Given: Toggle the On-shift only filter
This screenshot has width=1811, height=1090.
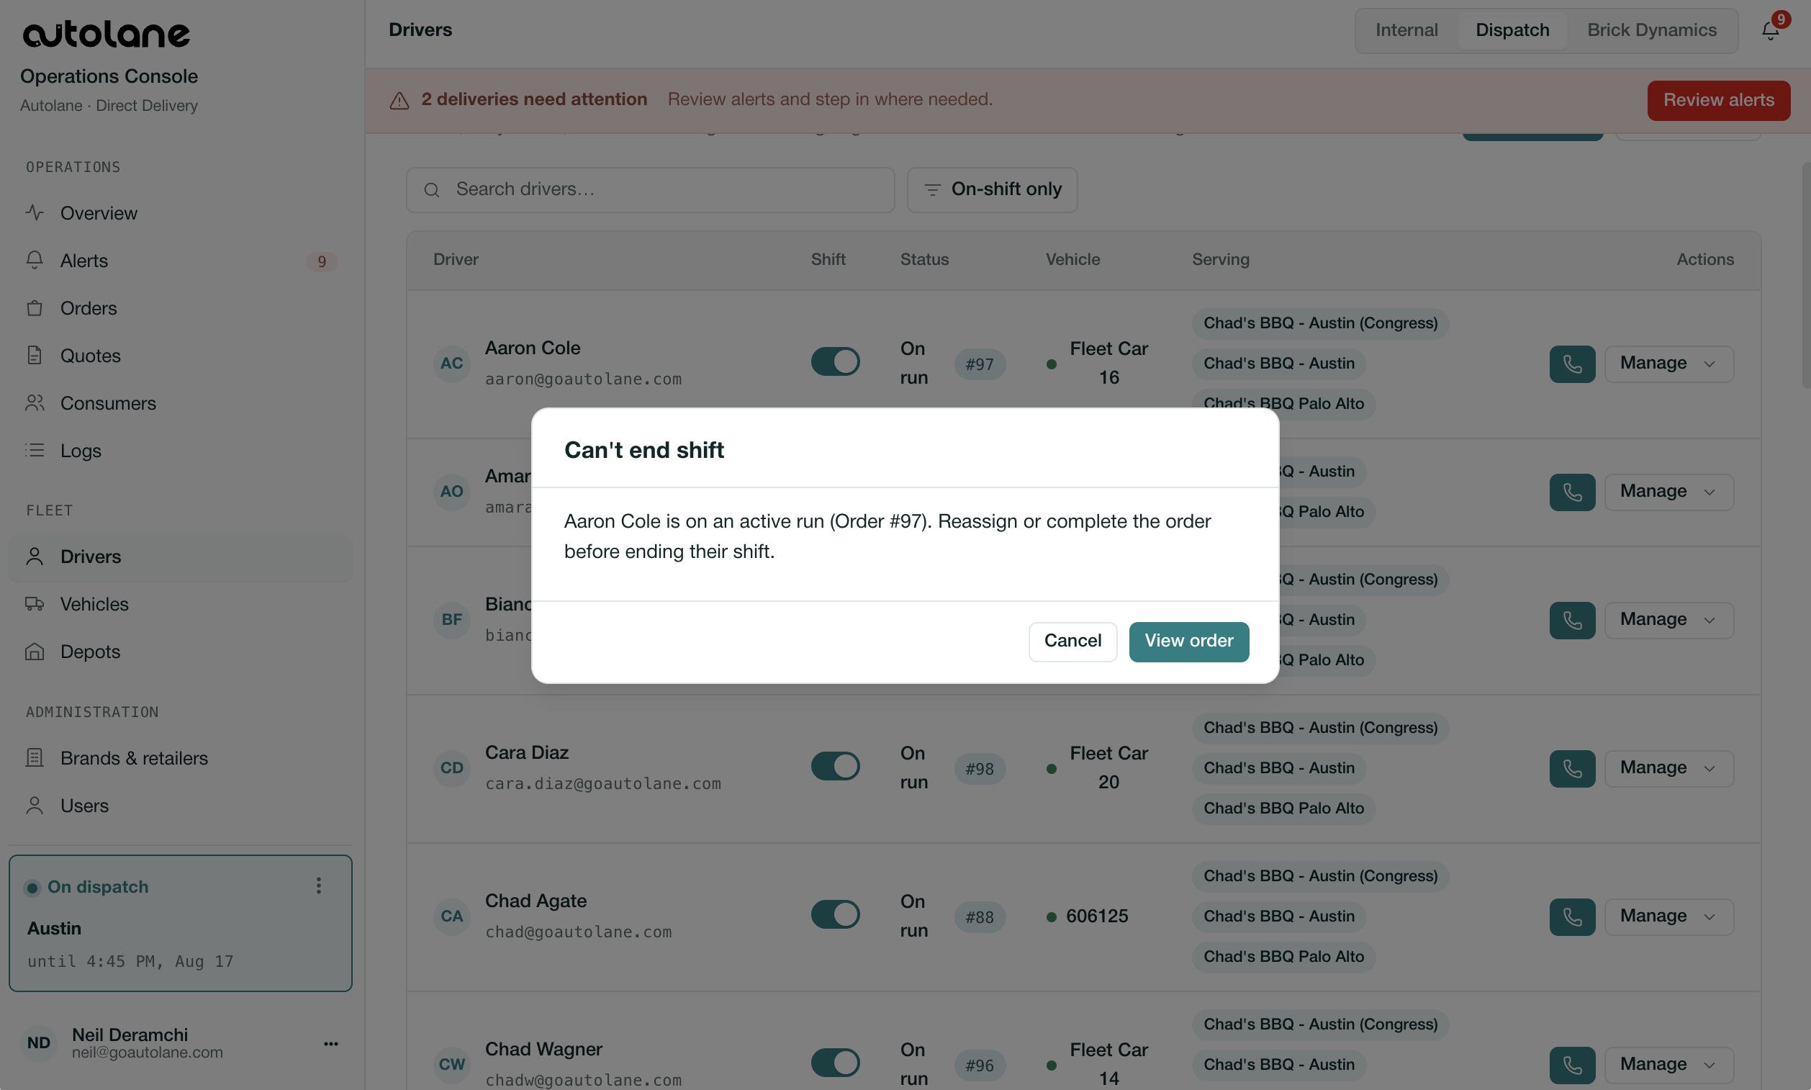Looking at the screenshot, I should coord(991,189).
